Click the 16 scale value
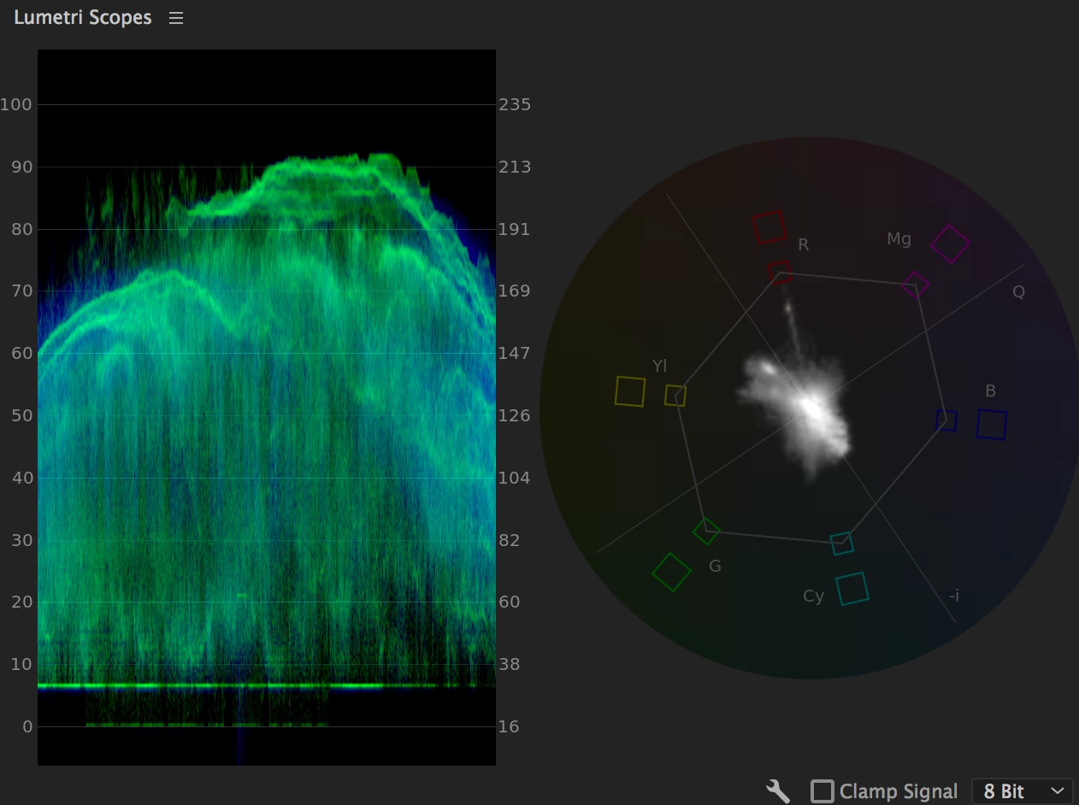 click(510, 727)
